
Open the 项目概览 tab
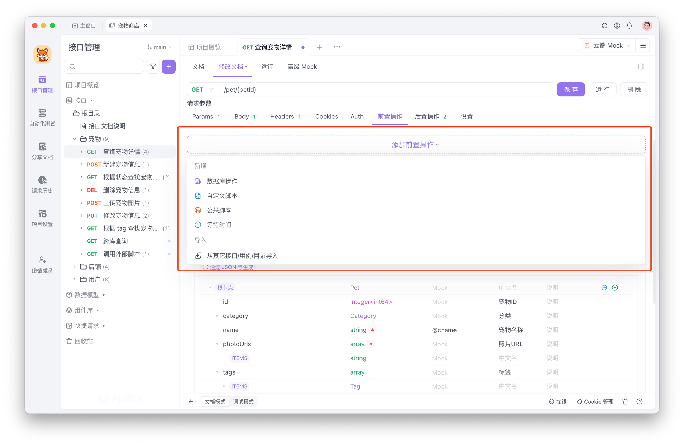point(205,47)
